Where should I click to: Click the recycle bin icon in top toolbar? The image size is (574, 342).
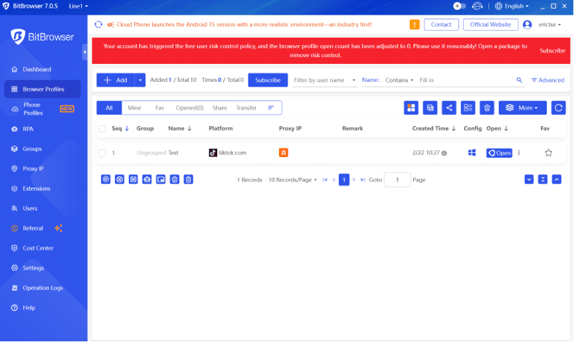pyautogui.click(x=487, y=108)
